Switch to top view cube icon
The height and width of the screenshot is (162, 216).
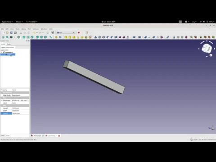coord(28,37)
